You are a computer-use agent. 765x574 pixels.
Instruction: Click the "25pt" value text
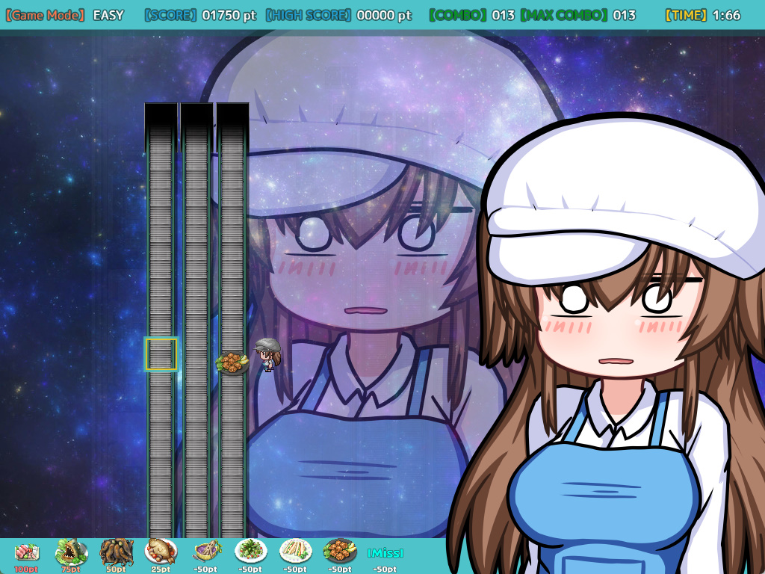coord(161,569)
